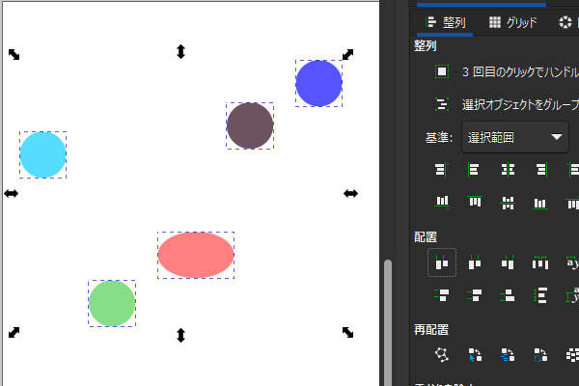The height and width of the screenshot is (386, 579).
Task: Click the bottom-middle vertical scale handle
Action: click(x=180, y=335)
